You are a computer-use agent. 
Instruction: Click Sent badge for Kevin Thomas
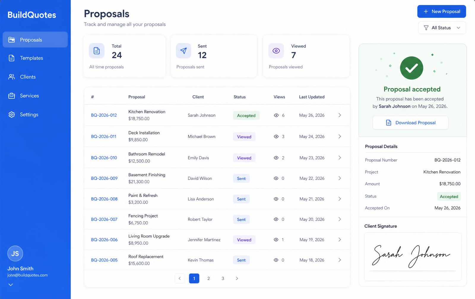click(x=241, y=260)
